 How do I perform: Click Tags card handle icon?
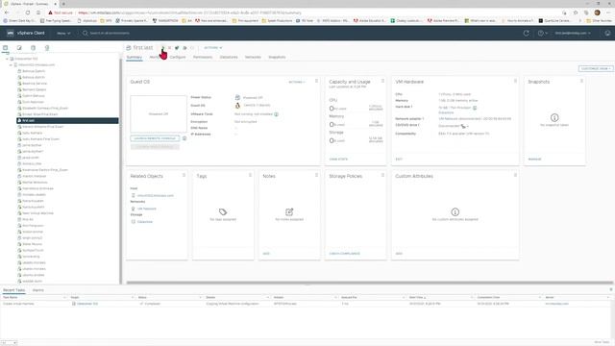coord(250,175)
